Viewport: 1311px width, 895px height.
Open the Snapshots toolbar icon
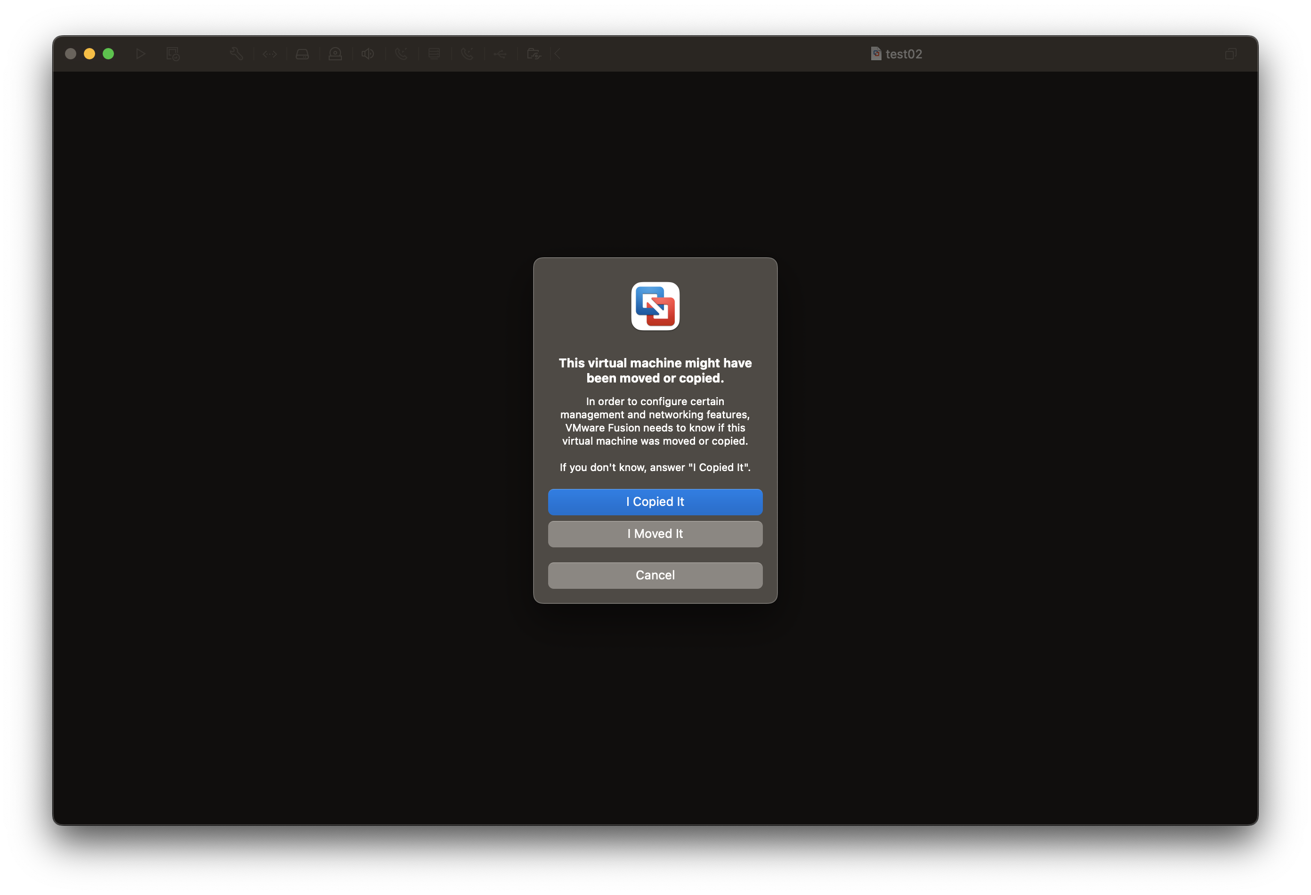[x=173, y=54]
